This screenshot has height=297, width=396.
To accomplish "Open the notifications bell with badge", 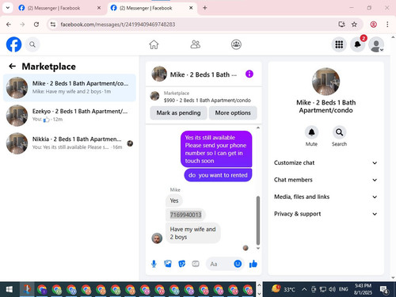I will click(x=358, y=44).
